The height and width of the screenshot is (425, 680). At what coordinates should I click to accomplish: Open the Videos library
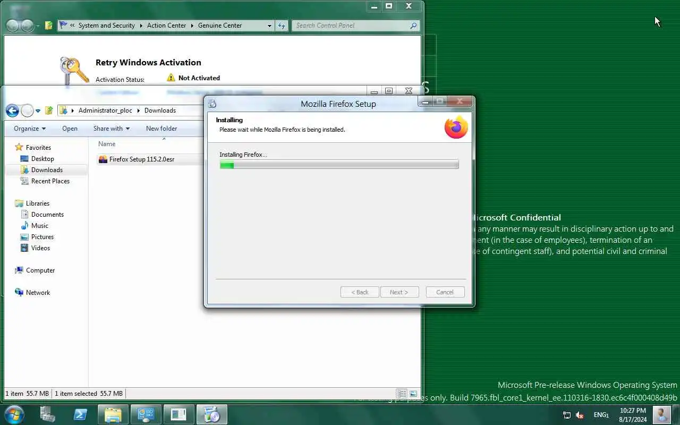point(40,248)
